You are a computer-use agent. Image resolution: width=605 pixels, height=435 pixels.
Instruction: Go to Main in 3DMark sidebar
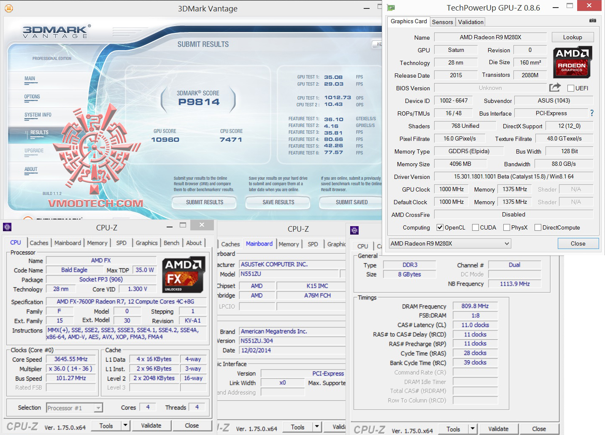tap(30, 78)
